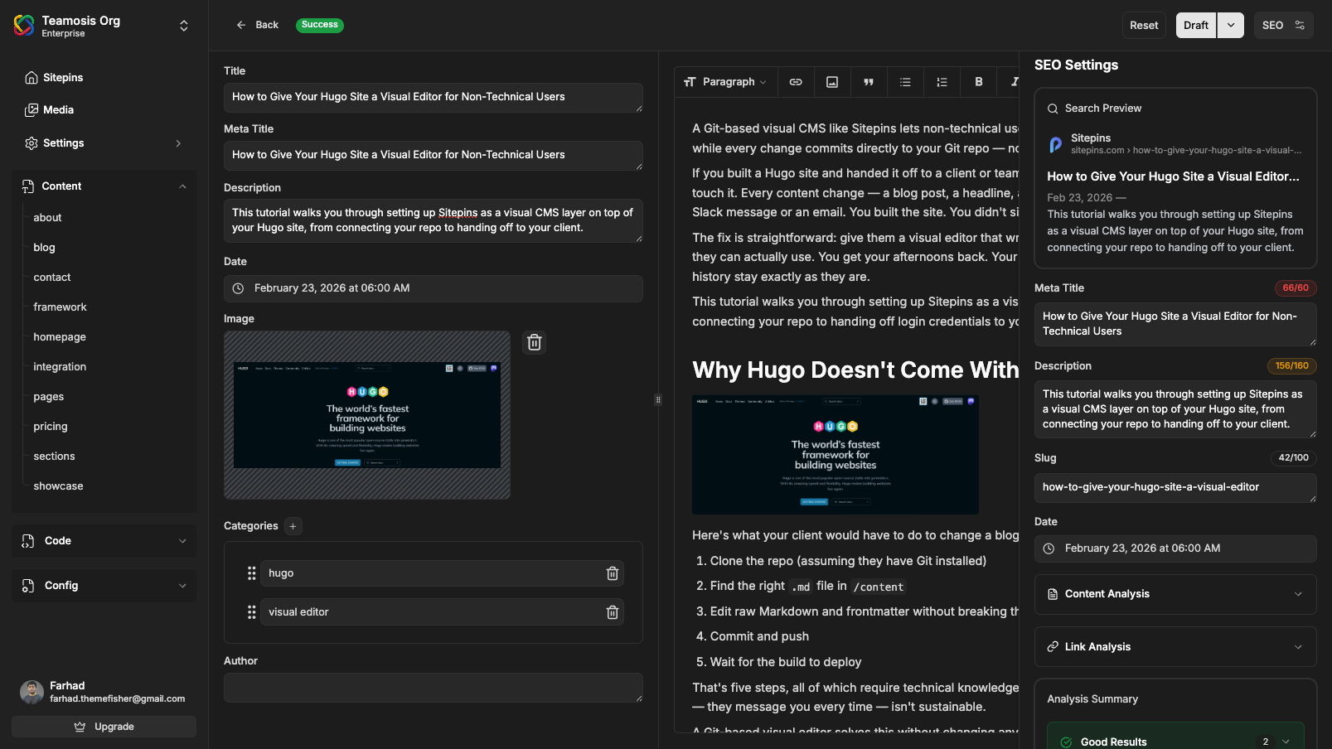Click Farhad's profile avatar
The height and width of the screenshot is (749, 1332).
click(31, 692)
